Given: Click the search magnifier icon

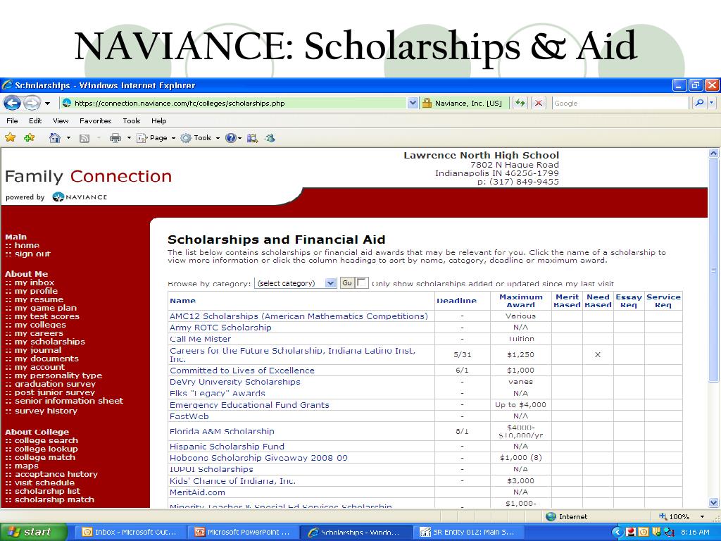Looking at the screenshot, I should 699,103.
